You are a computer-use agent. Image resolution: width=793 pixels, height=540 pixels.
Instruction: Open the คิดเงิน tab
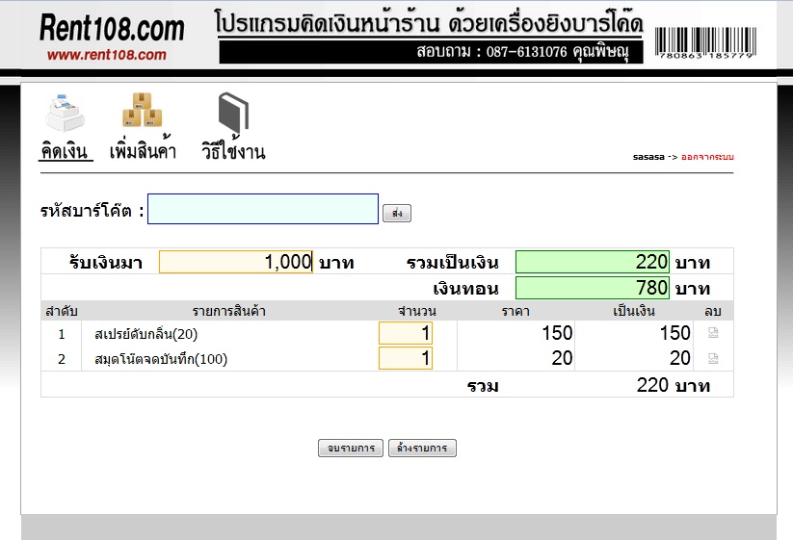(65, 152)
